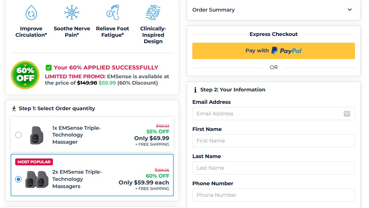Click the Improve Circulation water drop icon

click(x=31, y=13)
